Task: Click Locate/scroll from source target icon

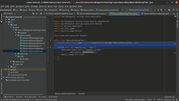Action: tap(33, 13)
